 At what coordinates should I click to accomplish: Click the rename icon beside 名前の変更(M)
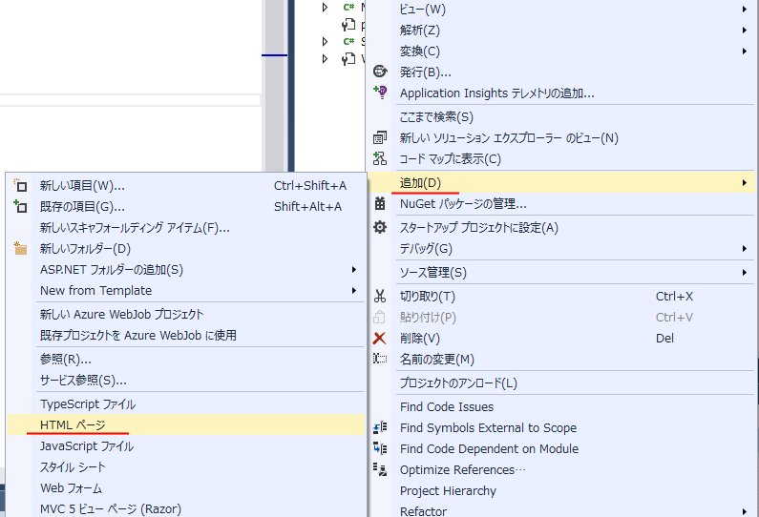[x=380, y=359]
